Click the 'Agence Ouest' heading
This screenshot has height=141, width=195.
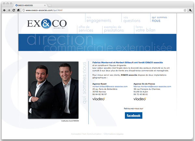coord(99,84)
